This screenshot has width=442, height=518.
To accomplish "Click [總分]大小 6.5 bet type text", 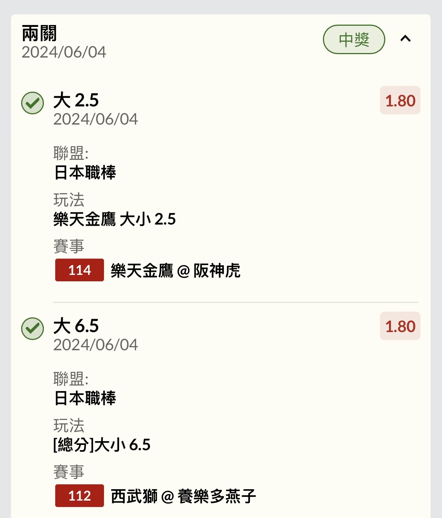I will point(102,445).
